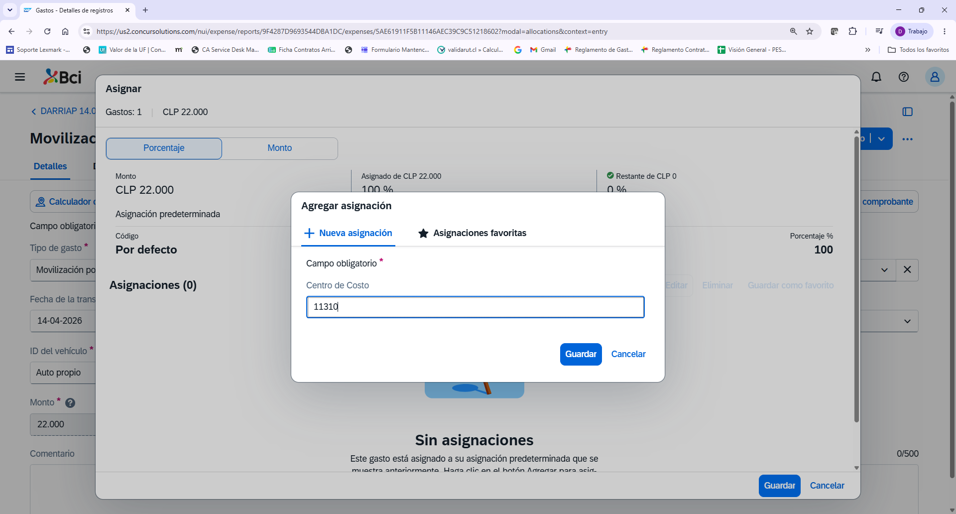Image resolution: width=956 pixels, height=514 pixels.
Task: Switch allocation mode to Monto
Action: pos(280,148)
